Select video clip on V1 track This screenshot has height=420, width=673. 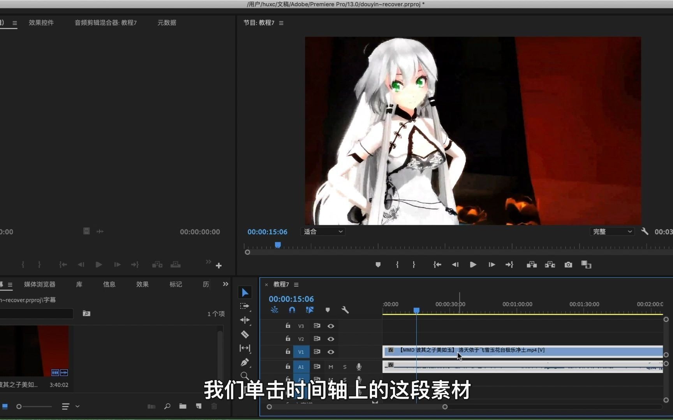tap(523, 351)
